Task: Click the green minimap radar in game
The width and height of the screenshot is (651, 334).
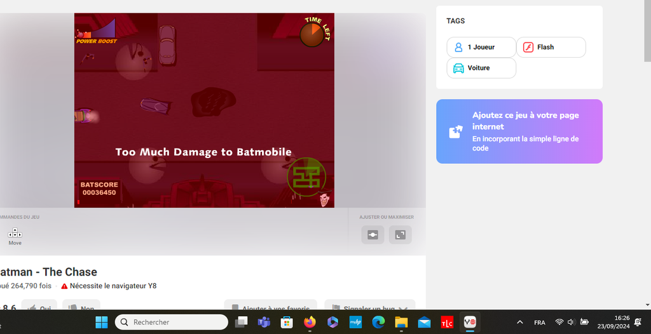Action: (x=306, y=177)
